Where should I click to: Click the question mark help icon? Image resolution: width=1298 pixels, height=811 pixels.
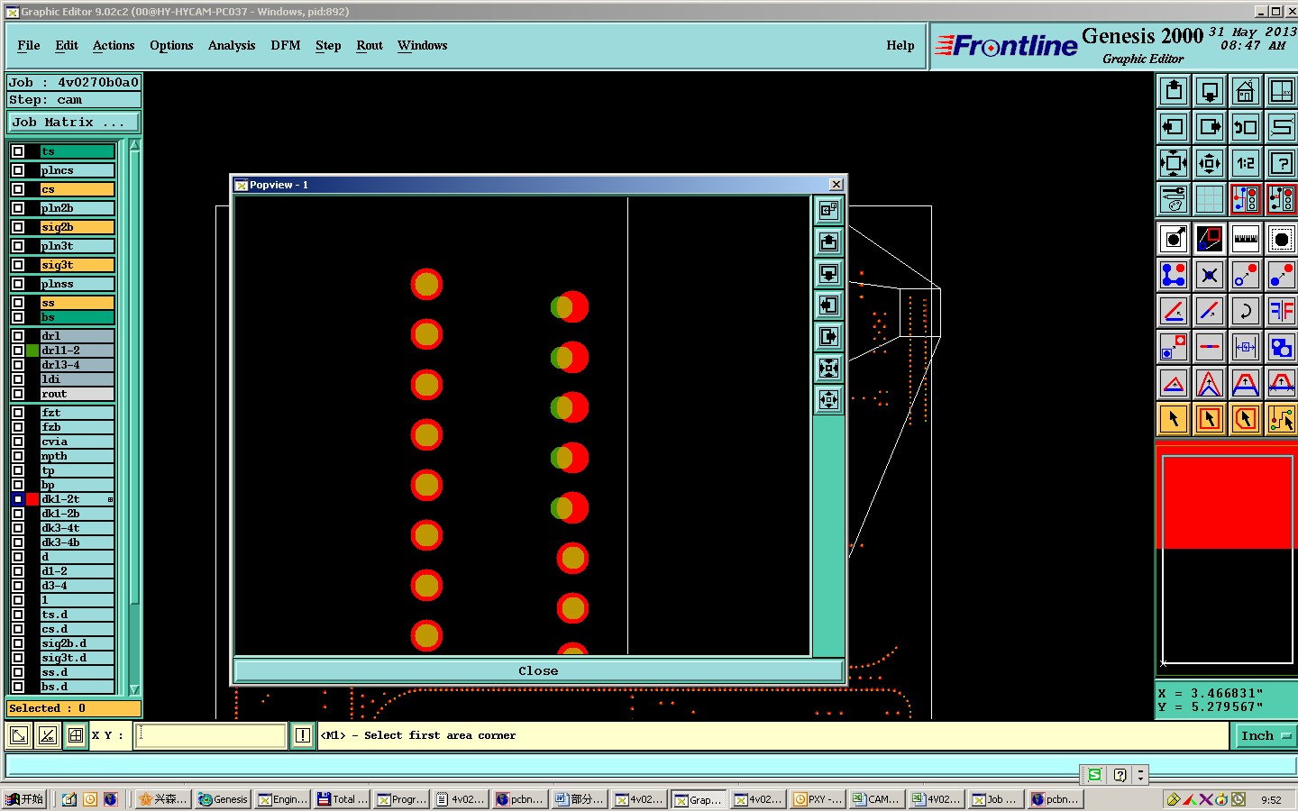coord(1282,163)
